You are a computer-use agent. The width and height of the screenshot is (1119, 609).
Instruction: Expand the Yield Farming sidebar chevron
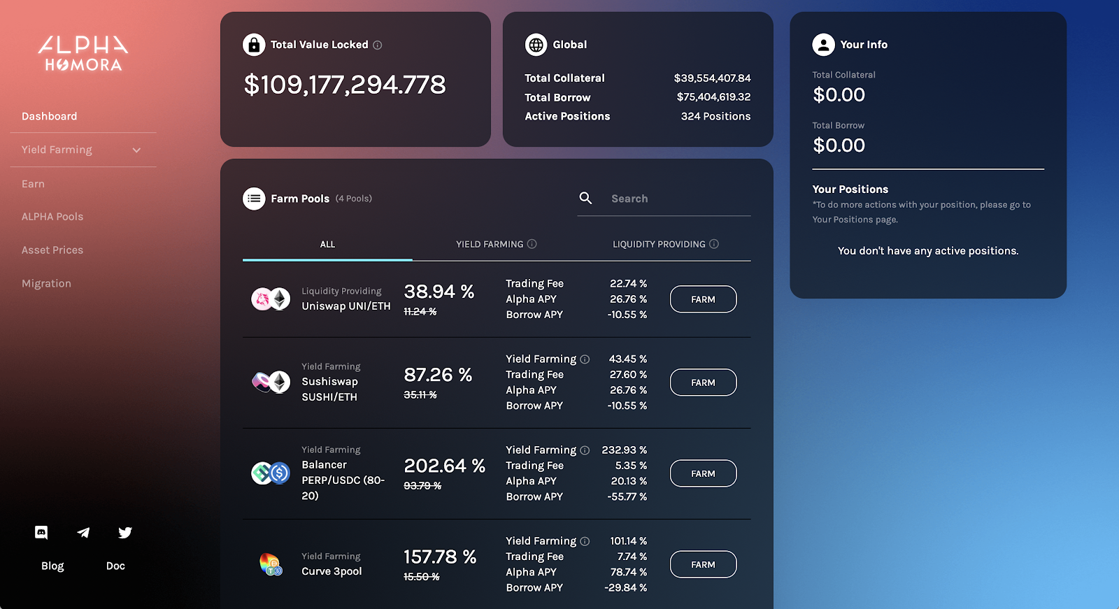(136, 150)
